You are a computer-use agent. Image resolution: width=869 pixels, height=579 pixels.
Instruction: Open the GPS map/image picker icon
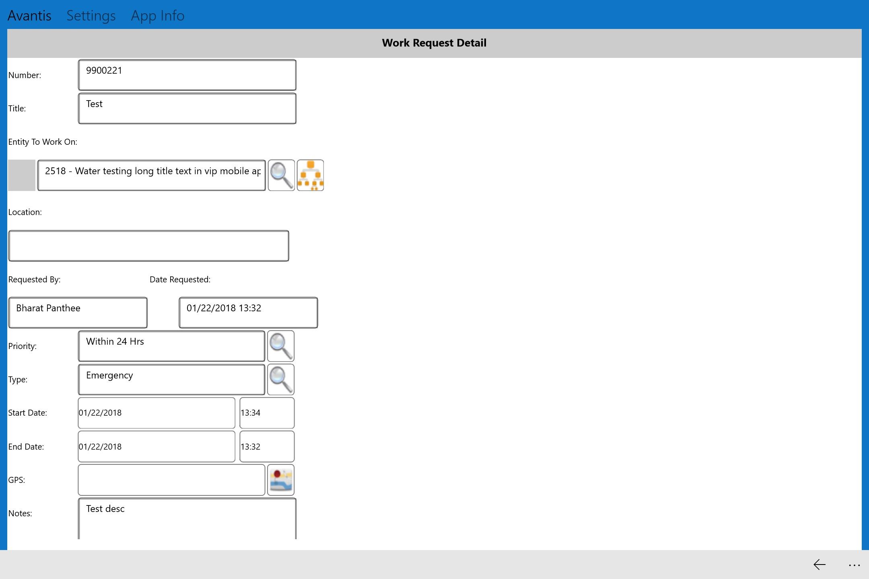click(281, 479)
